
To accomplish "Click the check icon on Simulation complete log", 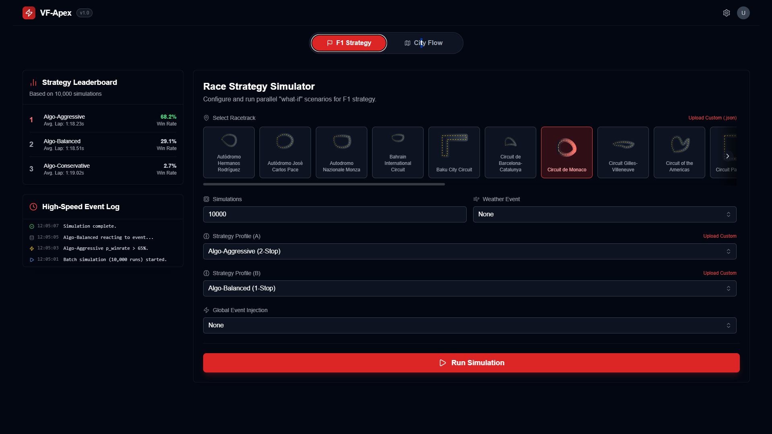I will click(x=32, y=226).
